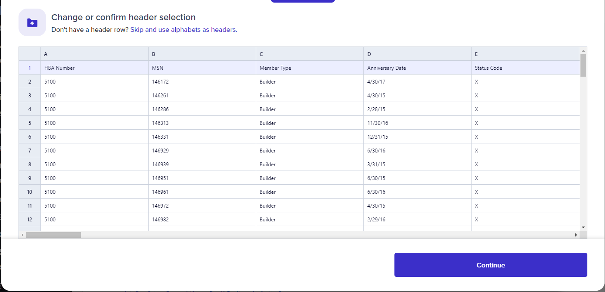Click MSN cell 146951
Image resolution: width=605 pixels, height=292 pixels.
tap(202, 178)
